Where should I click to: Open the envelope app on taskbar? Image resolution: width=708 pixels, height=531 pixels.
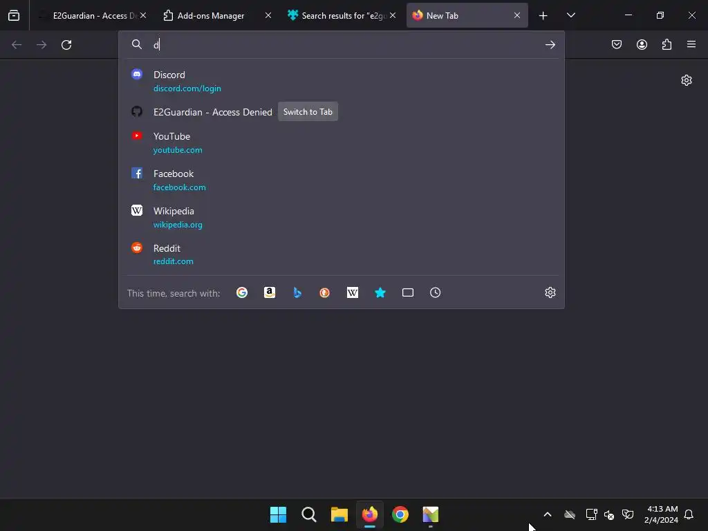(x=431, y=514)
